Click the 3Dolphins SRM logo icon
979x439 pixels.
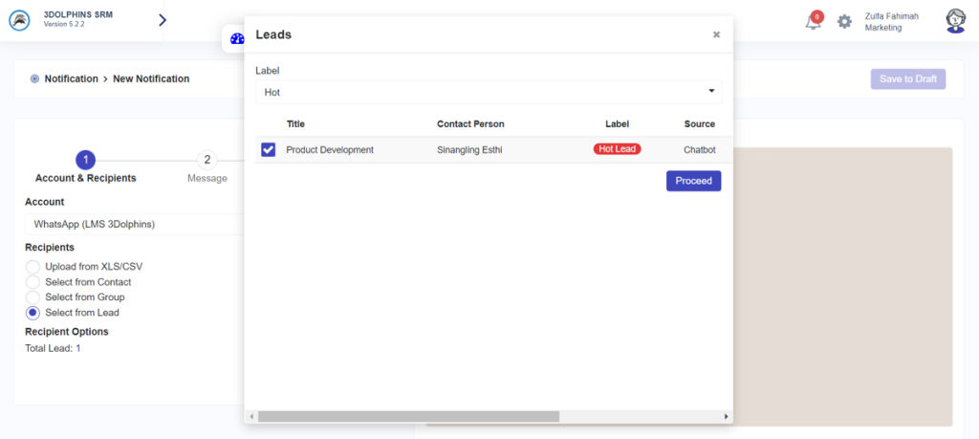pos(20,20)
